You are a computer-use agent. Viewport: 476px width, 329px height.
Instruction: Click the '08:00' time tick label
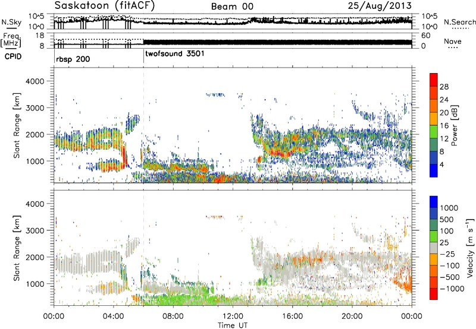(173, 317)
